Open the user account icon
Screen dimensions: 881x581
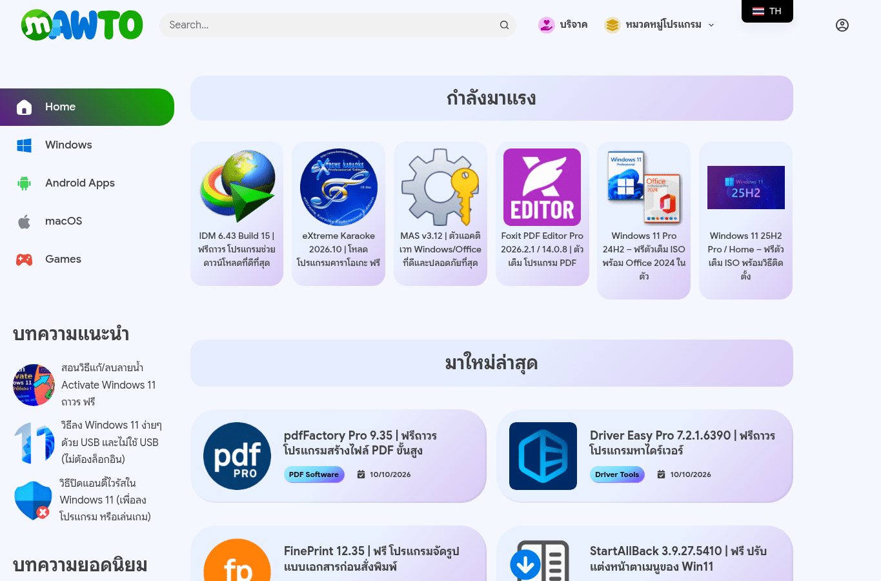click(x=842, y=25)
